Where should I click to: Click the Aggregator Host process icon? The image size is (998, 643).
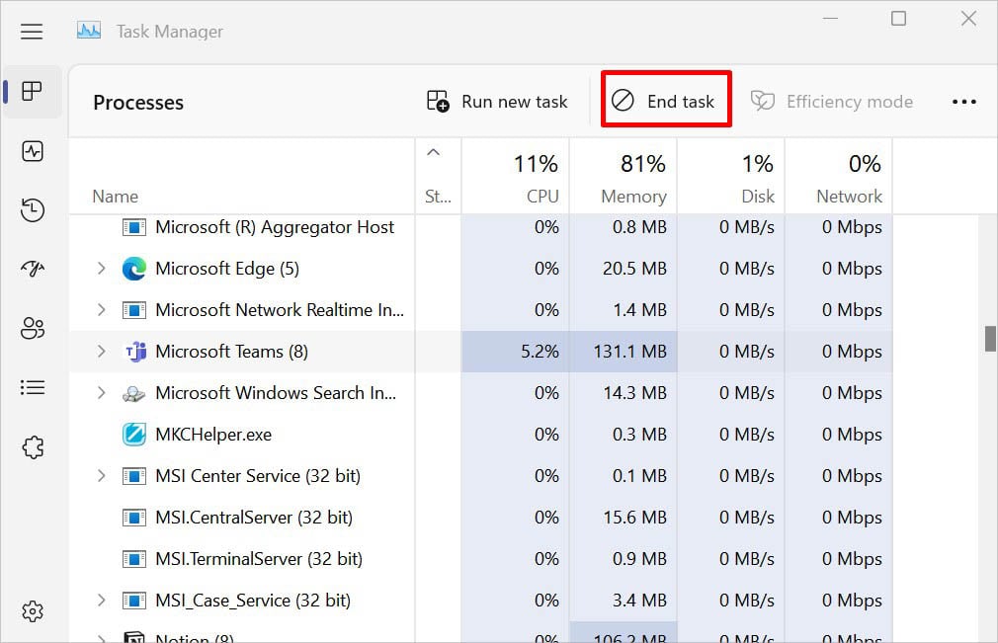click(133, 227)
